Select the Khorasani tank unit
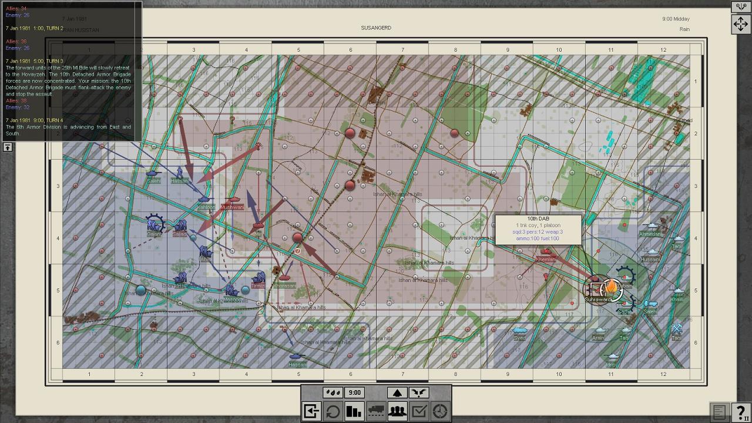Screen dimensions: 752x423 click(x=284, y=278)
